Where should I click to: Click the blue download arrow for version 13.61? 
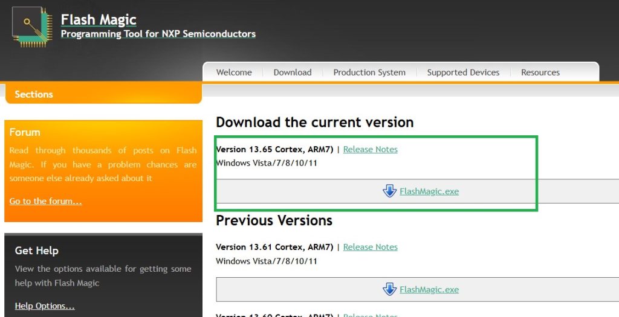389,289
